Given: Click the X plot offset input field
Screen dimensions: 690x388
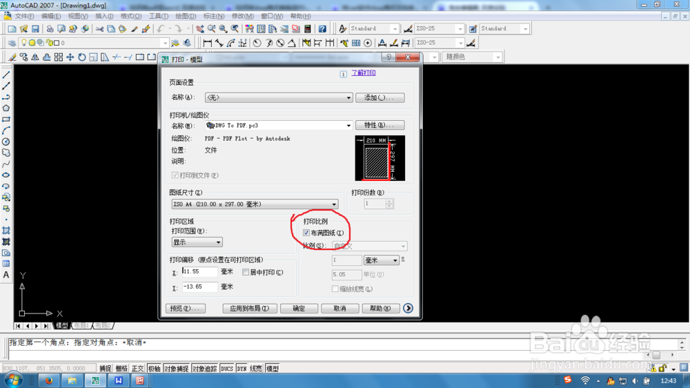Looking at the screenshot, I should coord(200,272).
